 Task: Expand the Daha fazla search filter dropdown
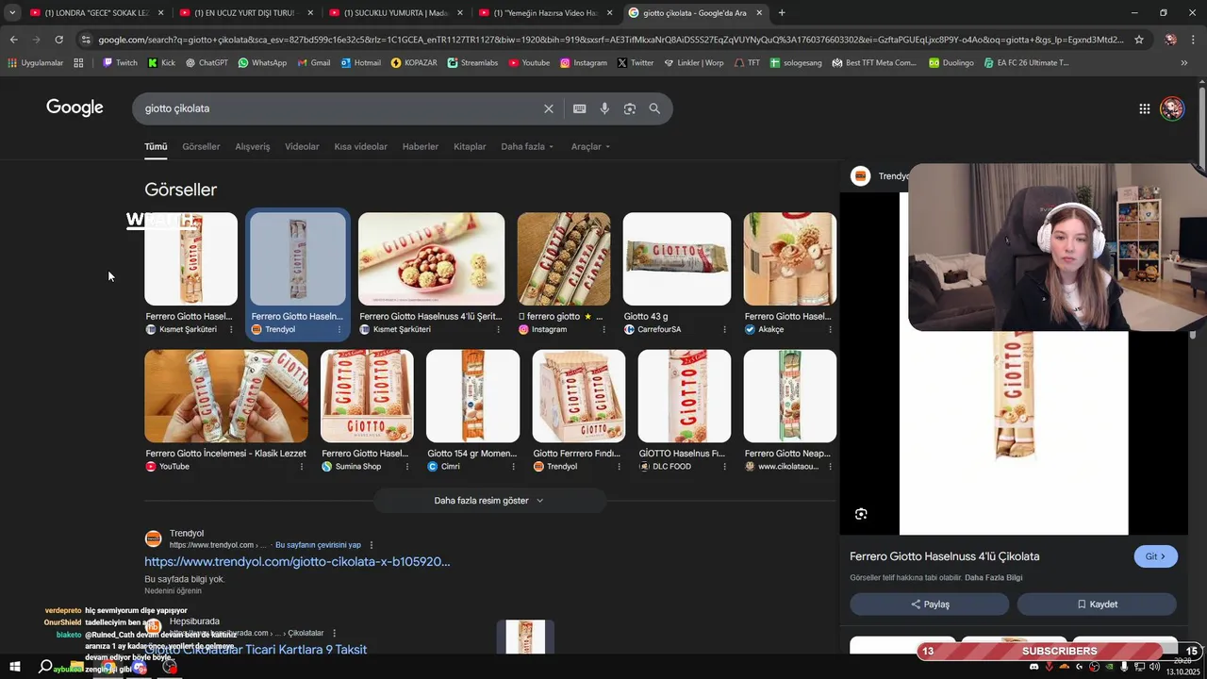527,146
